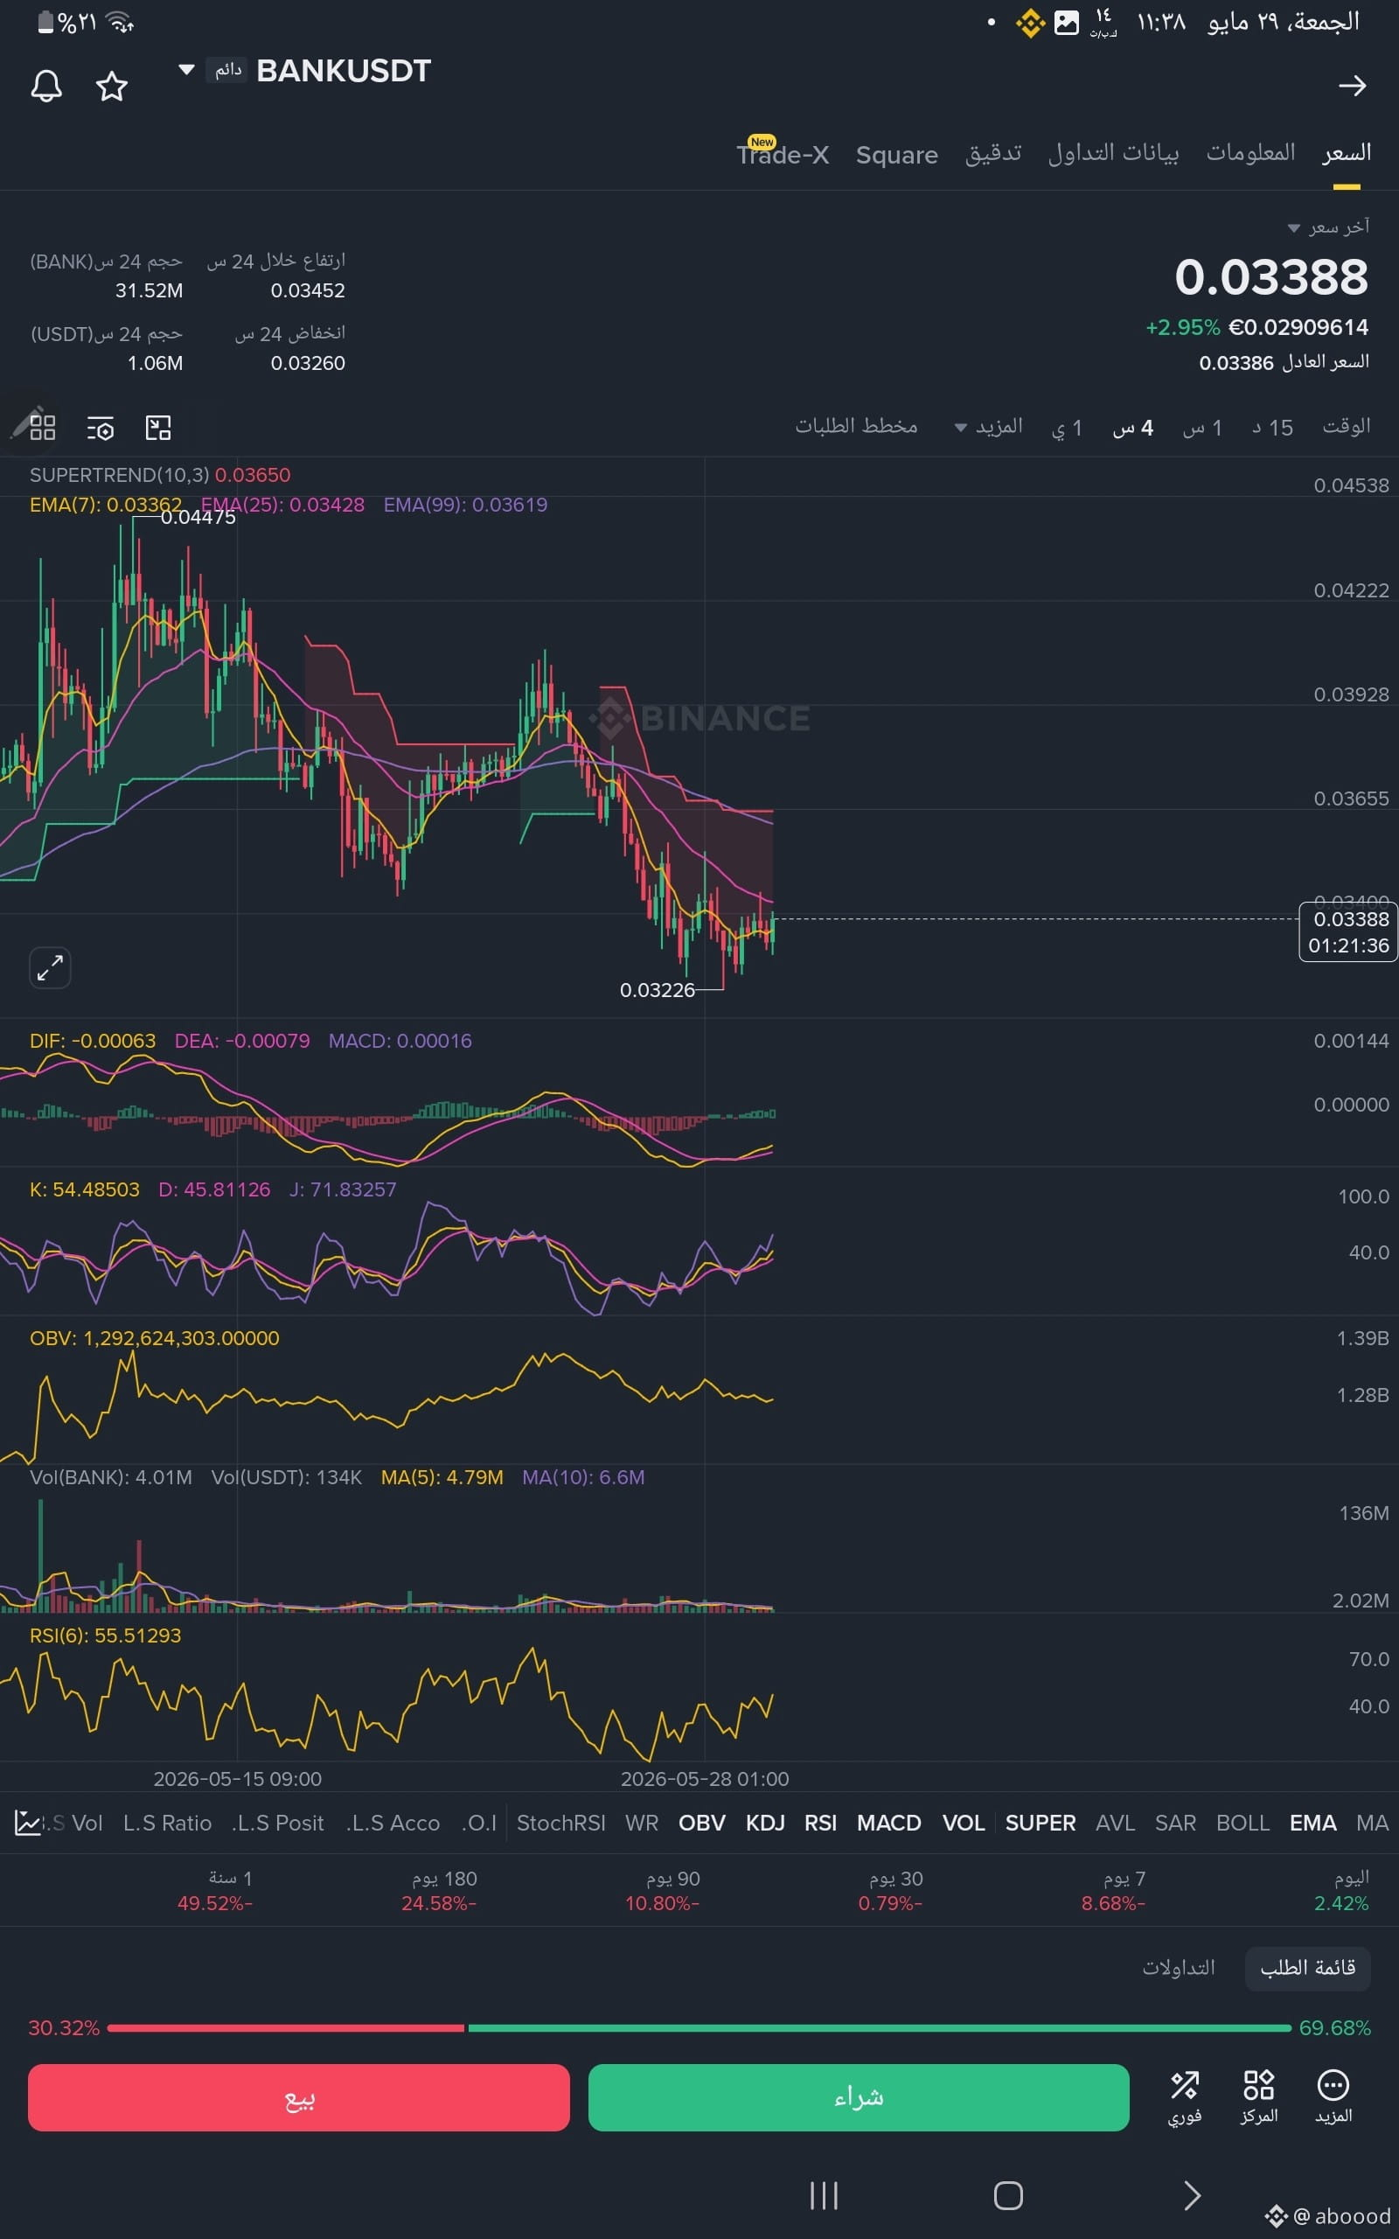This screenshot has width=1399, height=2239.
Task: Tap the current price 0.03388 chart label
Action: [1348, 931]
